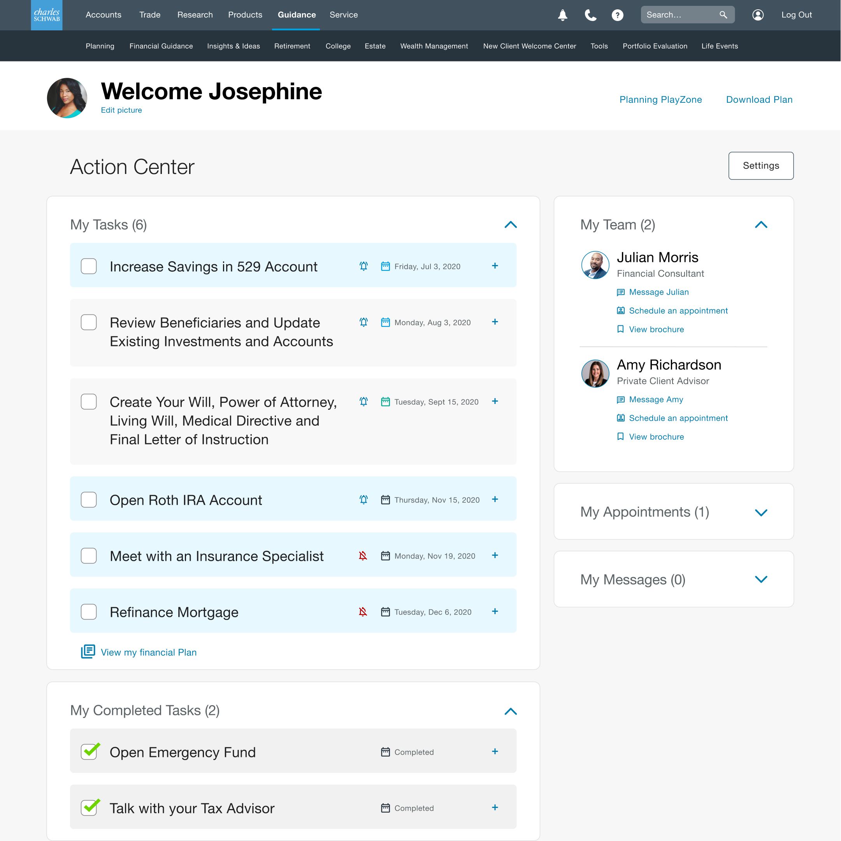Click the financial plan document icon
The image size is (841, 841).
(88, 651)
